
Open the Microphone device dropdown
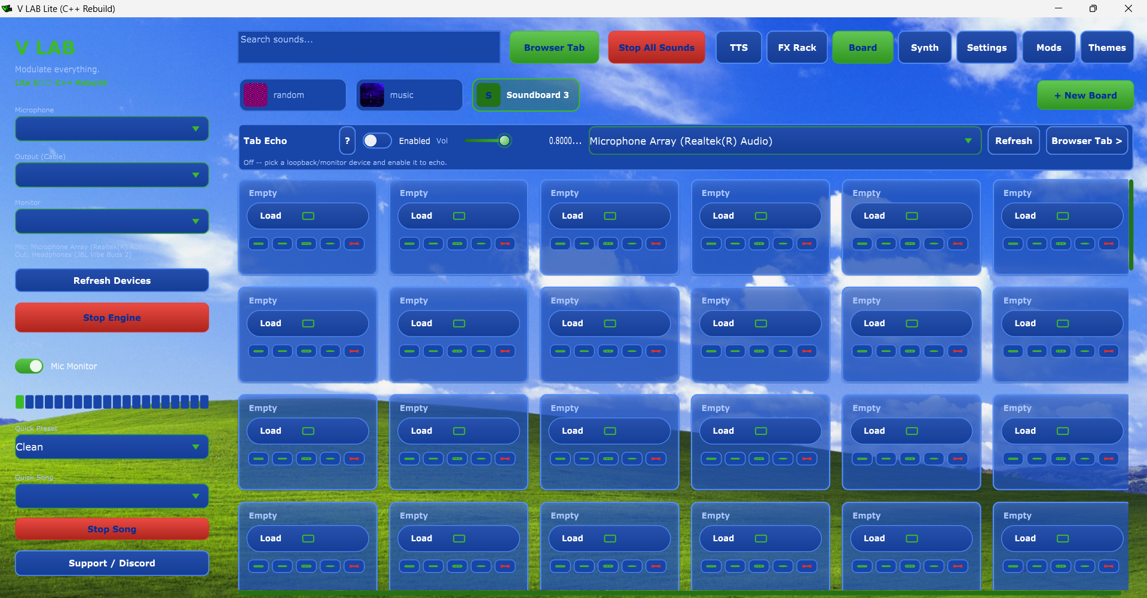tap(112, 129)
